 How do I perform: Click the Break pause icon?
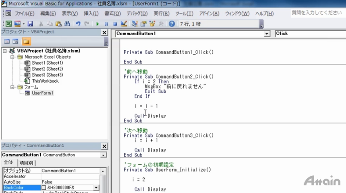coord(106,24)
